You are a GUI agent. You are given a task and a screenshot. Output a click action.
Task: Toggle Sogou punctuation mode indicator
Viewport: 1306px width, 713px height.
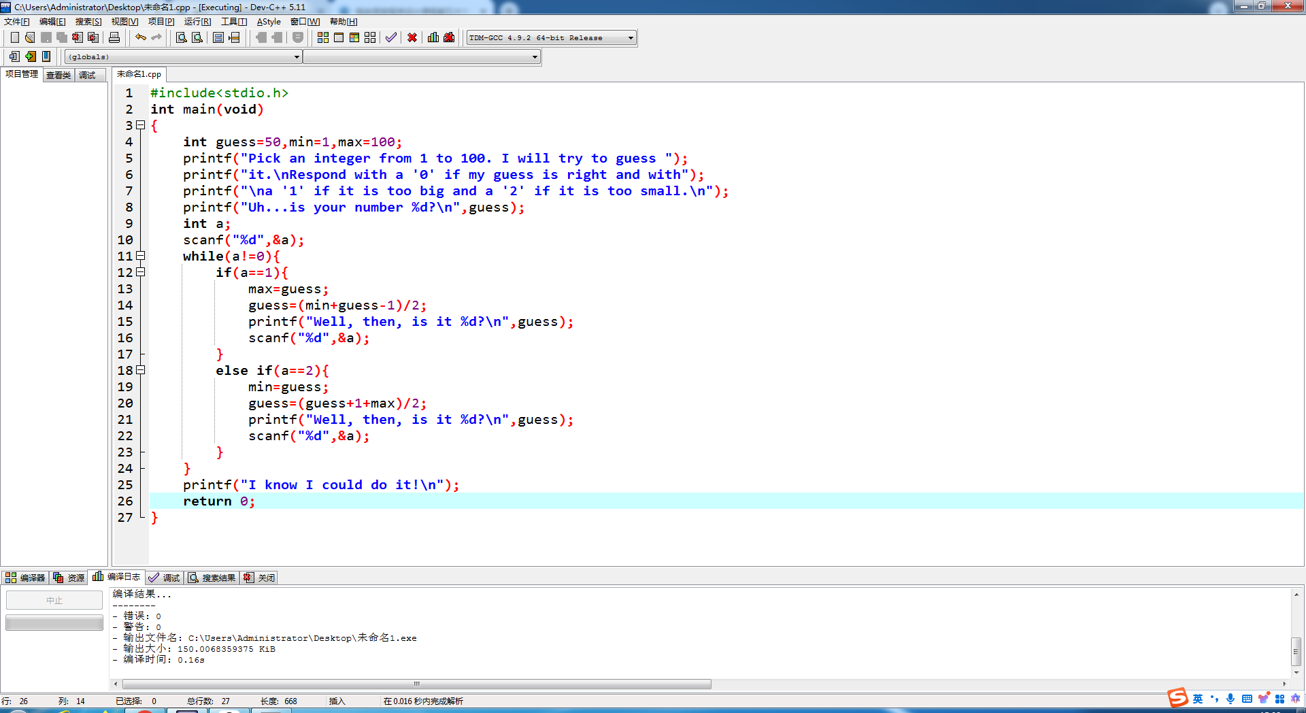point(1215,699)
